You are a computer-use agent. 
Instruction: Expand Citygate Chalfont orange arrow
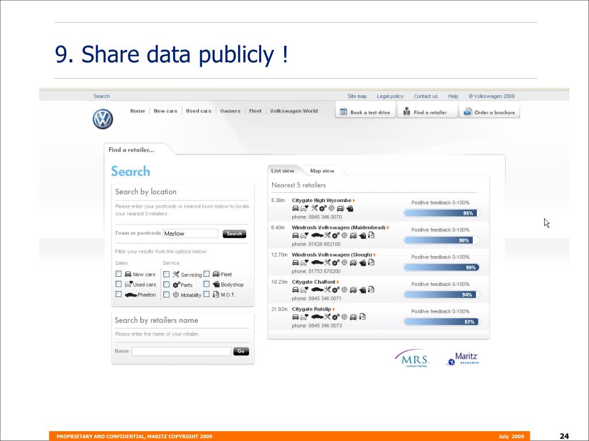coord(338,282)
